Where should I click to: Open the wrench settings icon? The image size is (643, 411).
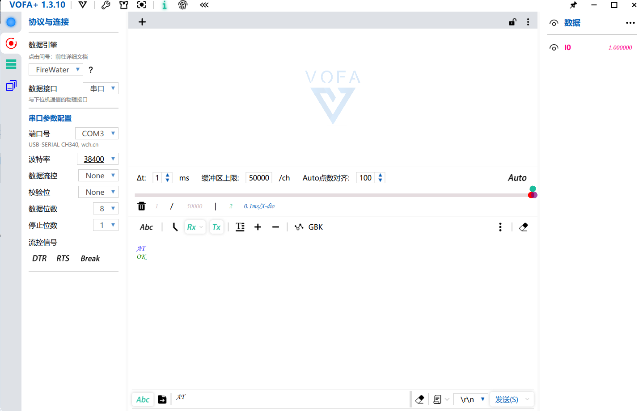click(106, 5)
